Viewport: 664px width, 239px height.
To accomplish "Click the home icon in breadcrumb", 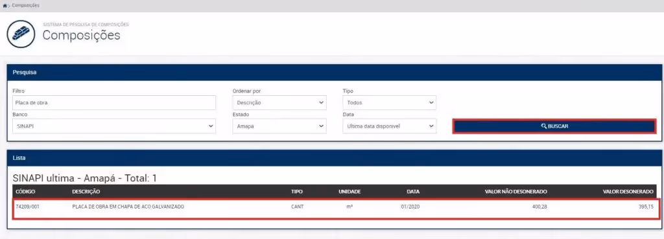I will pyautogui.click(x=5, y=5).
